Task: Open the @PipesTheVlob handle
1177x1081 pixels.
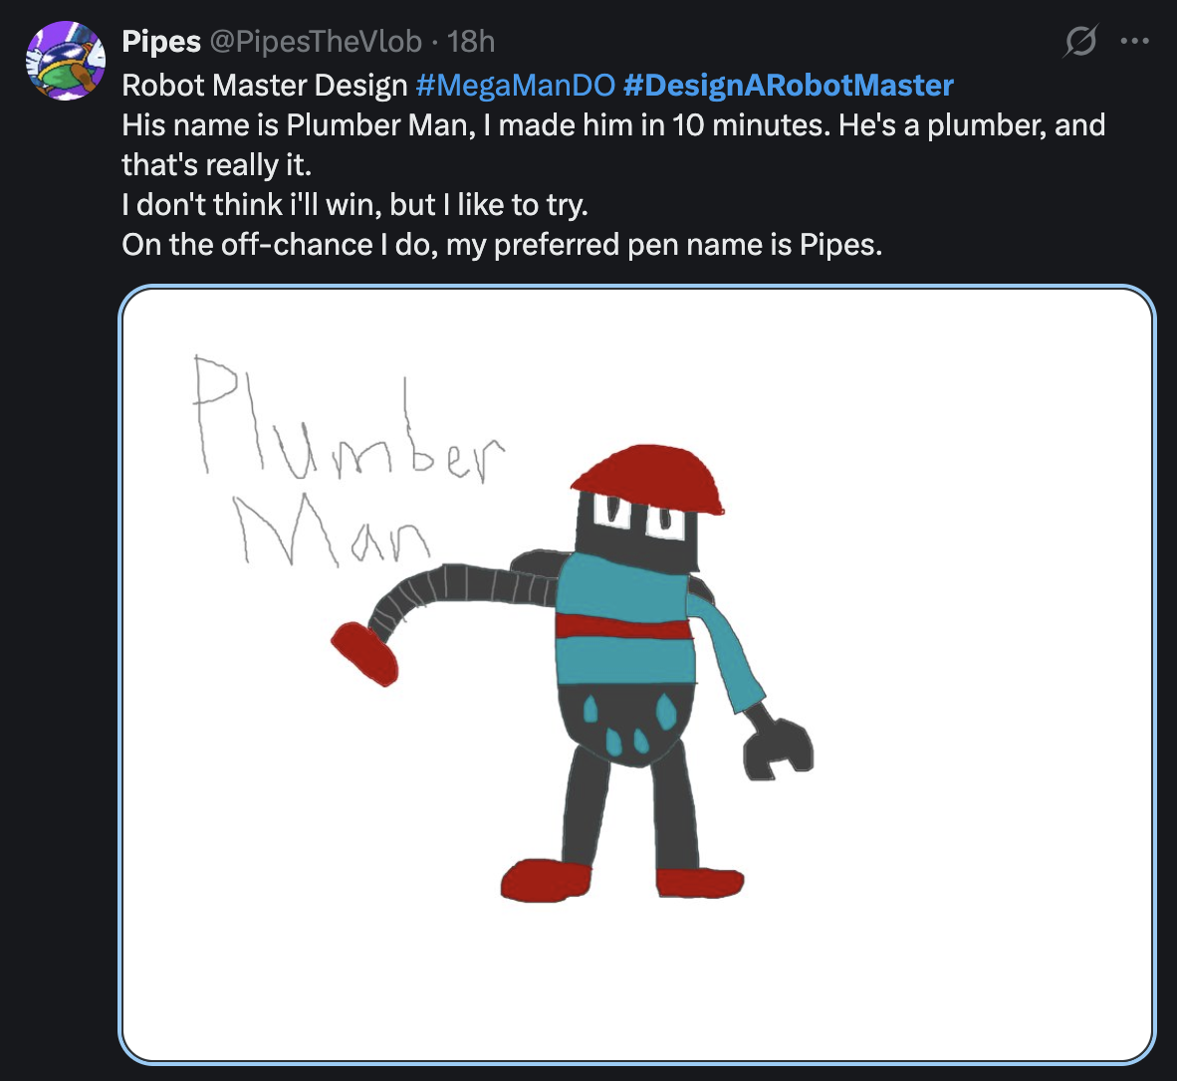Action: click(316, 42)
